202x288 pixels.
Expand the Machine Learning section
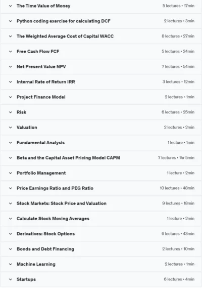[101, 264]
